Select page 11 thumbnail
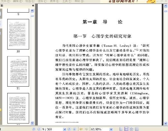Viewport: 168px width, 131px height. click(18, 71)
